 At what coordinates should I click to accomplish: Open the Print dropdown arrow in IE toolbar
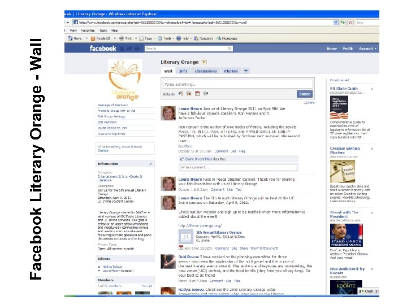pos(136,38)
